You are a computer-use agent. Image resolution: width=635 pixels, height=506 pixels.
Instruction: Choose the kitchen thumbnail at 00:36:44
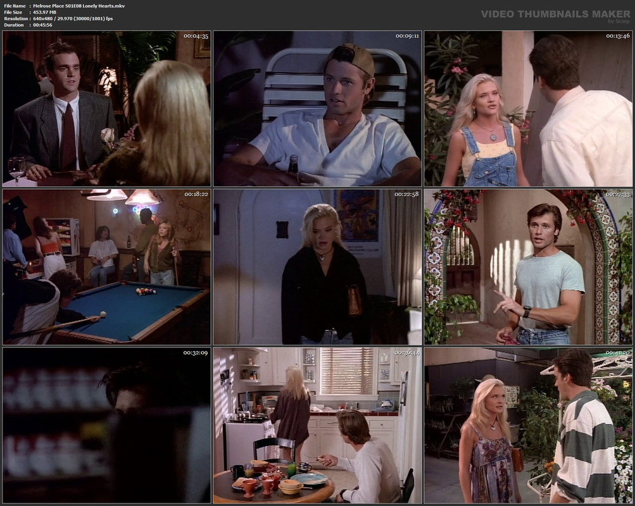(318, 426)
